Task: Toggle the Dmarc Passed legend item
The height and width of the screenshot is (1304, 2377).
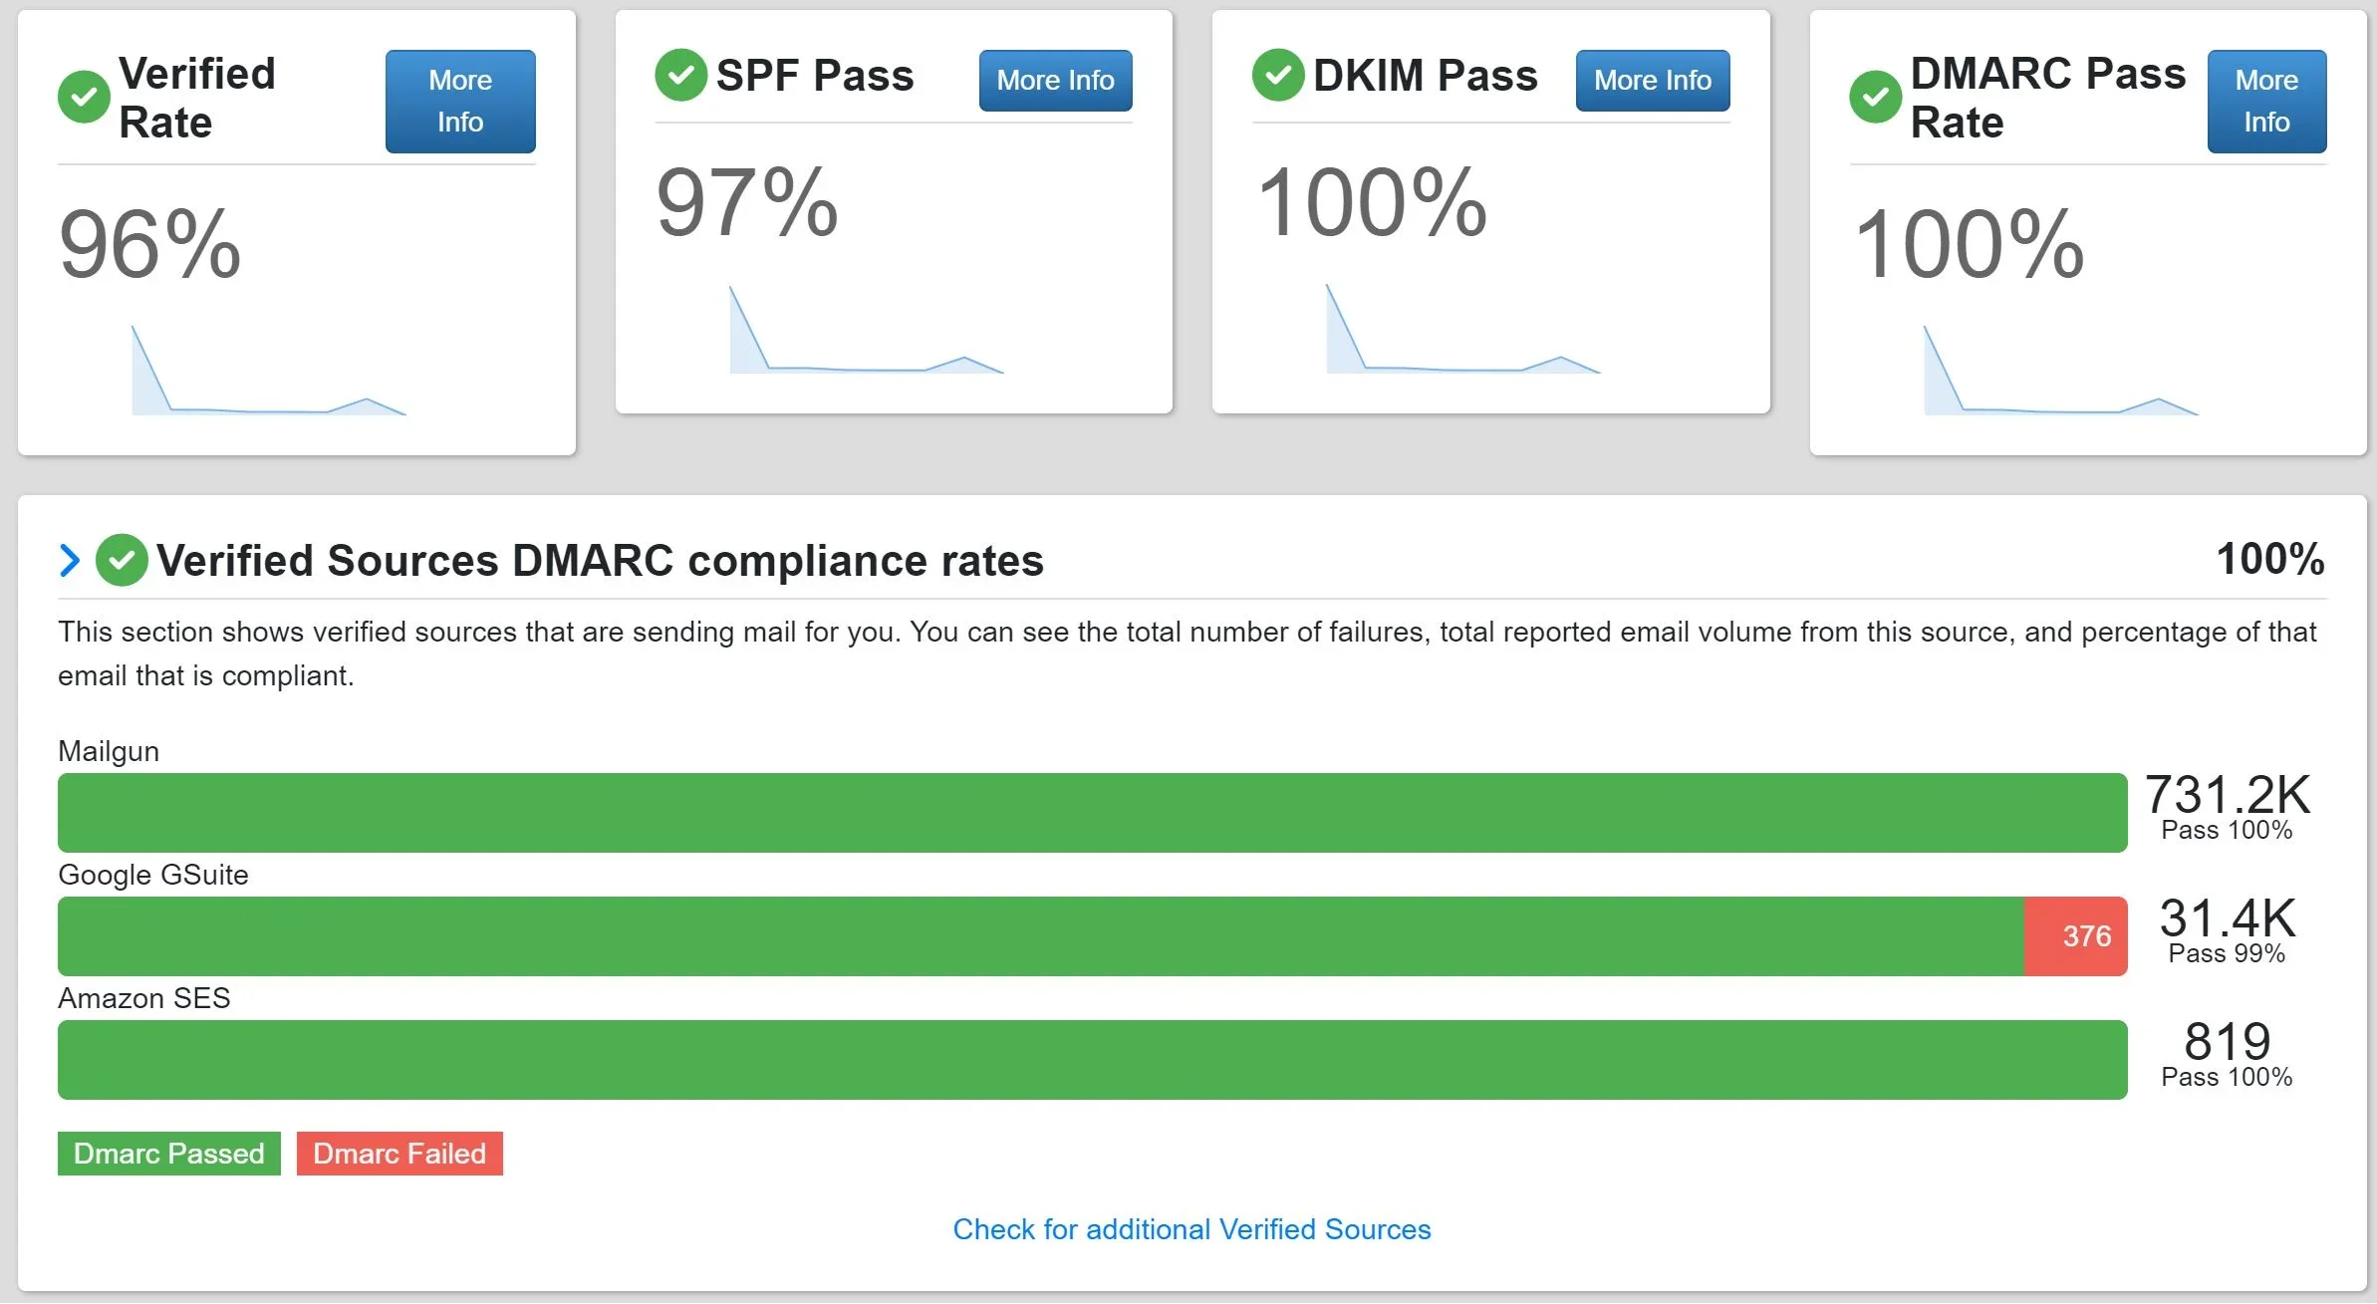Action: click(x=168, y=1154)
